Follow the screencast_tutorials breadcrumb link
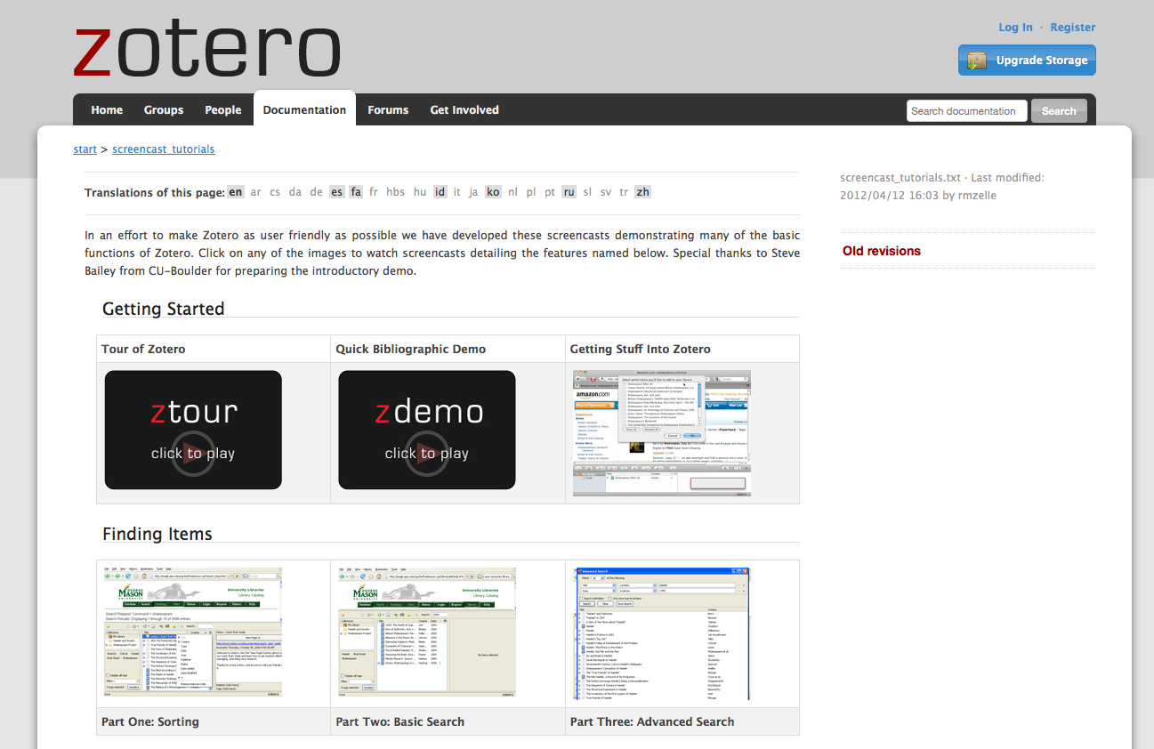 [164, 149]
